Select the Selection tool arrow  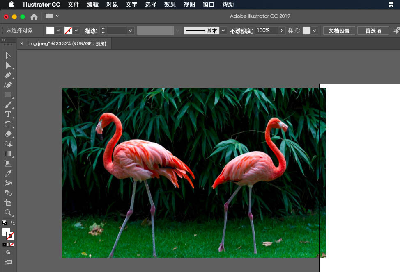click(8, 55)
